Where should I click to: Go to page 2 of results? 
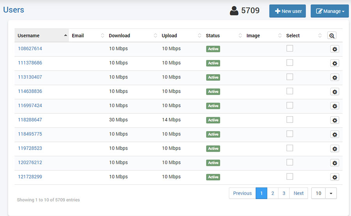click(273, 193)
